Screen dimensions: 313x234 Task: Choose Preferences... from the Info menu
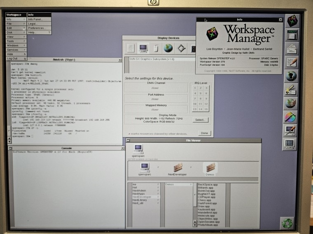39,28
